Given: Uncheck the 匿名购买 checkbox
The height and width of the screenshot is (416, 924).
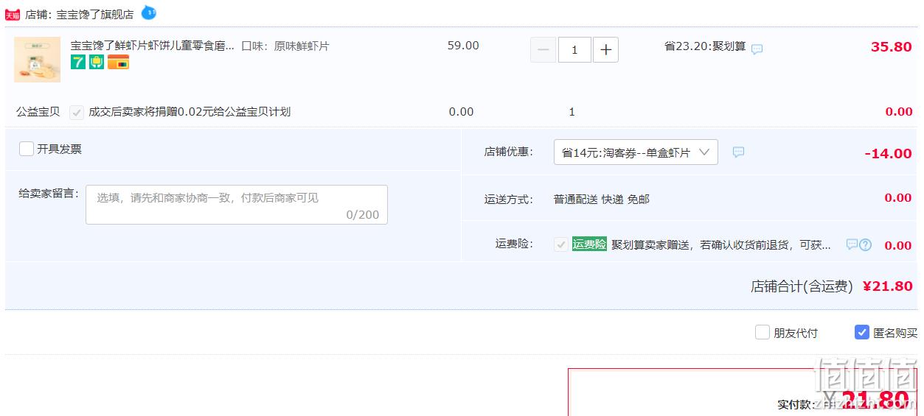Looking at the screenshot, I should [862, 332].
